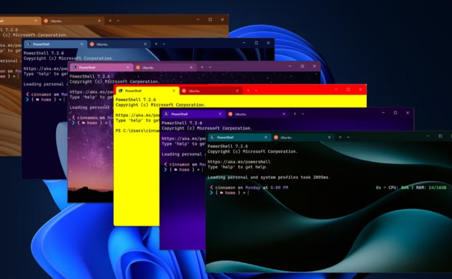Close the Ubuntu tab in the dark purple window
Viewport: 452px width, 279px height.
(x=284, y=114)
